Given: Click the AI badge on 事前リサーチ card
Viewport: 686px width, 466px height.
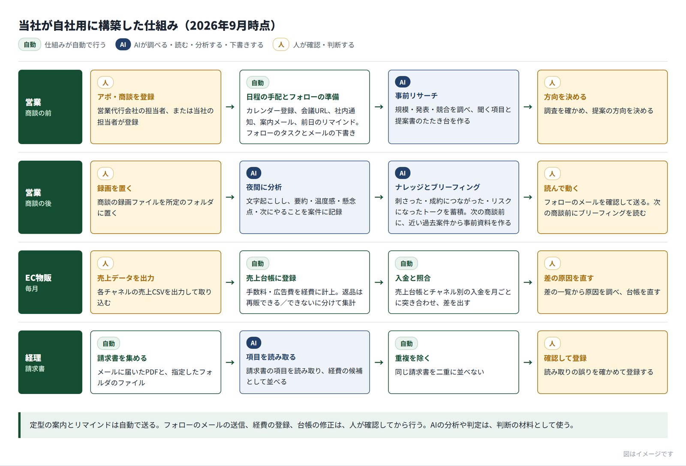Looking at the screenshot, I should pyautogui.click(x=403, y=82).
